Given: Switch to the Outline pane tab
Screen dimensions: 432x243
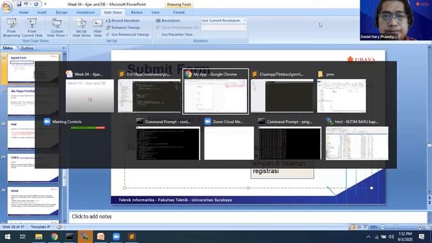Looking at the screenshot, I should pos(27,48).
